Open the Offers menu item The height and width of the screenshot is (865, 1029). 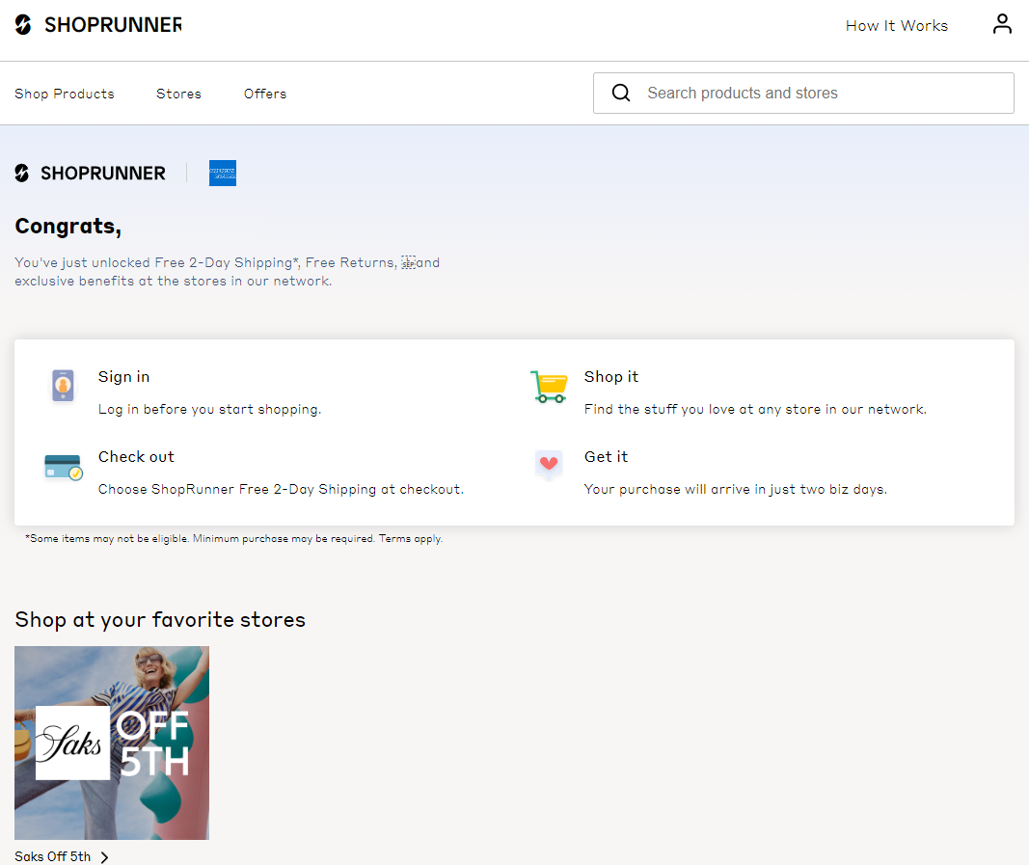pyautogui.click(x=265, y=94)
